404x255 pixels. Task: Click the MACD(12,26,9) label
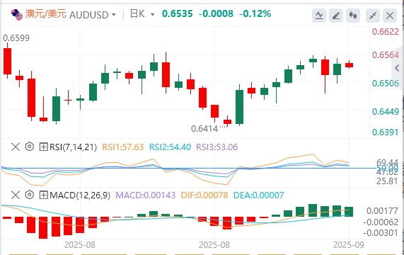pos(80,195)
